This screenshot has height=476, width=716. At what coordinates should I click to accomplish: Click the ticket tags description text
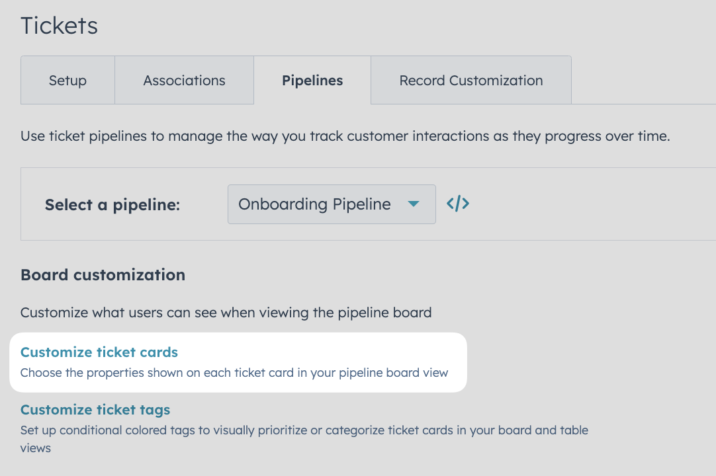[304, 430]
